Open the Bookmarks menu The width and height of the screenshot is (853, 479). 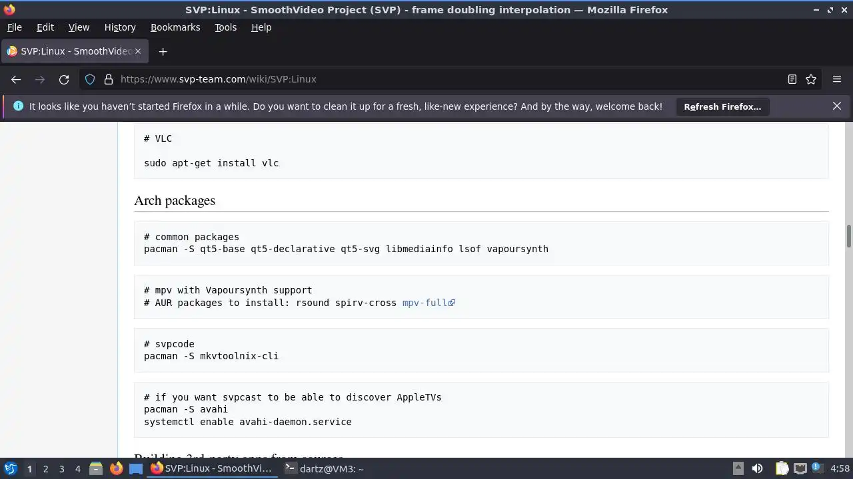point(175,27)
